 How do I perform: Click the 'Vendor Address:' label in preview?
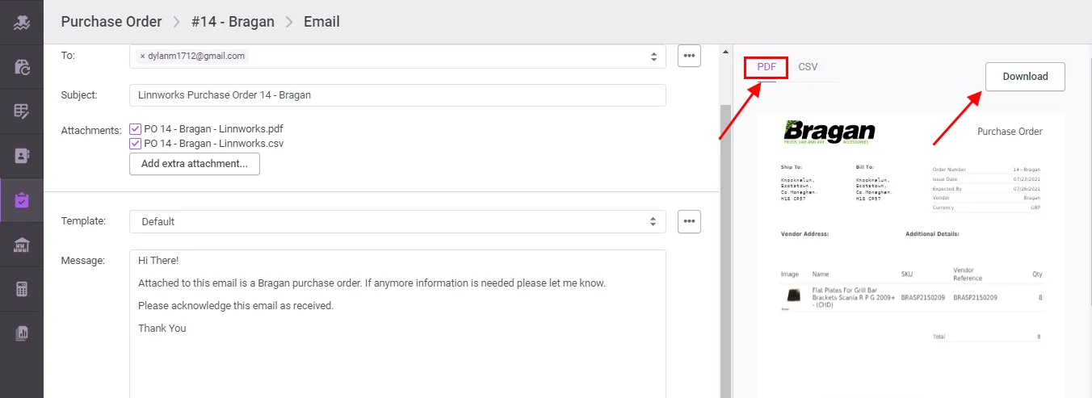804,234
